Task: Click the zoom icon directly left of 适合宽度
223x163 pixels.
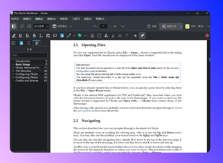Action: (x=29, y=26)
